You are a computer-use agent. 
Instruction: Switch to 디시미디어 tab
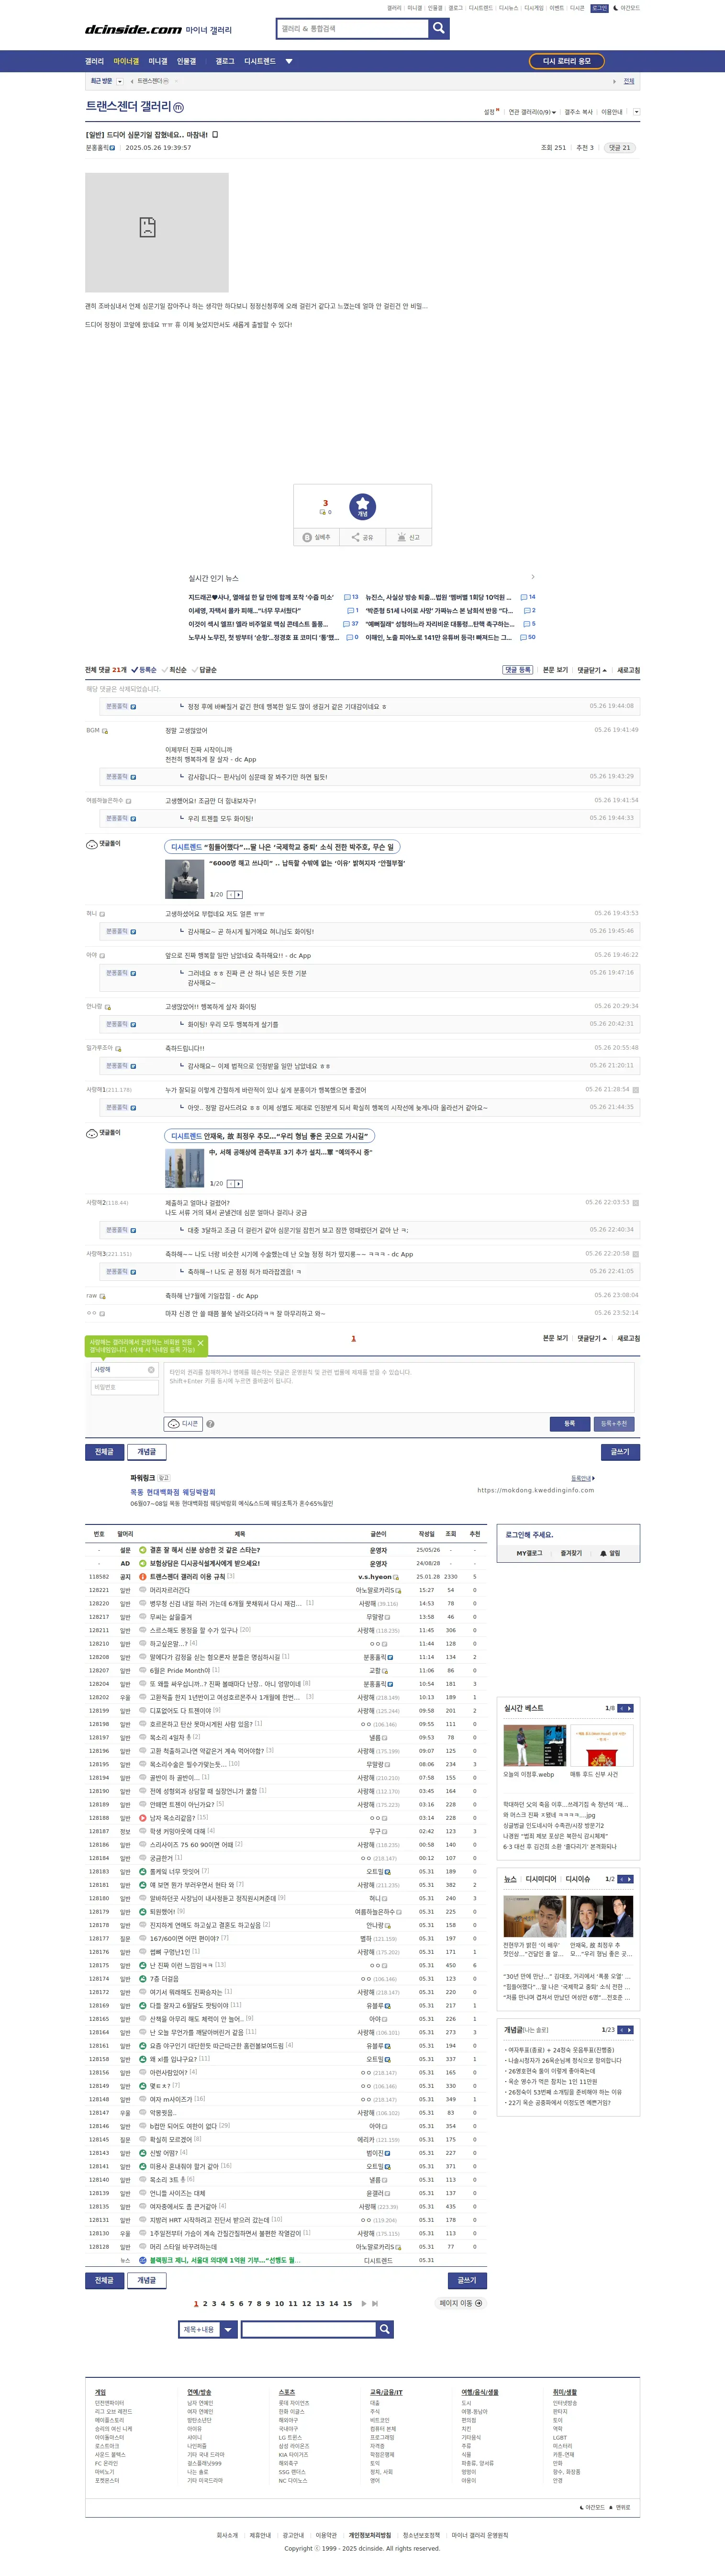541,1879
